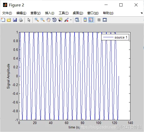Click the MATLAB logo in title bar

5,5
